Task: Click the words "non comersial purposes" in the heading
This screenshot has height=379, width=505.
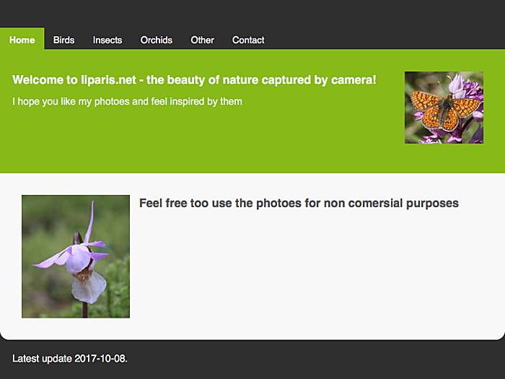Action: point(391,204)
